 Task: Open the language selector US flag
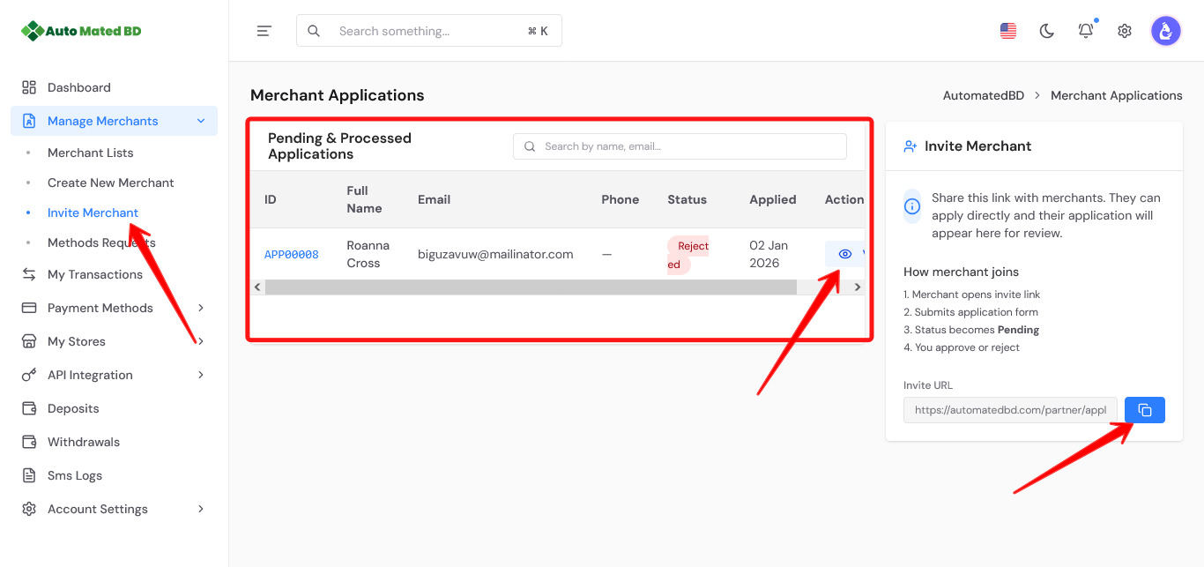click(x=1008, y=31)
